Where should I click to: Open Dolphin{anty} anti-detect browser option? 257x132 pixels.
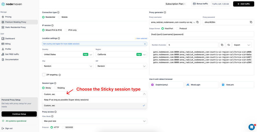(166, 85)
